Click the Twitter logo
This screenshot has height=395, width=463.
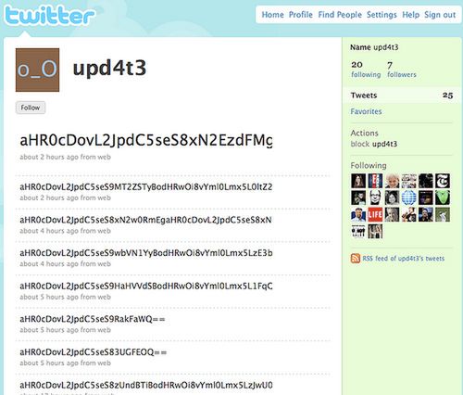[x=49, y=16]
